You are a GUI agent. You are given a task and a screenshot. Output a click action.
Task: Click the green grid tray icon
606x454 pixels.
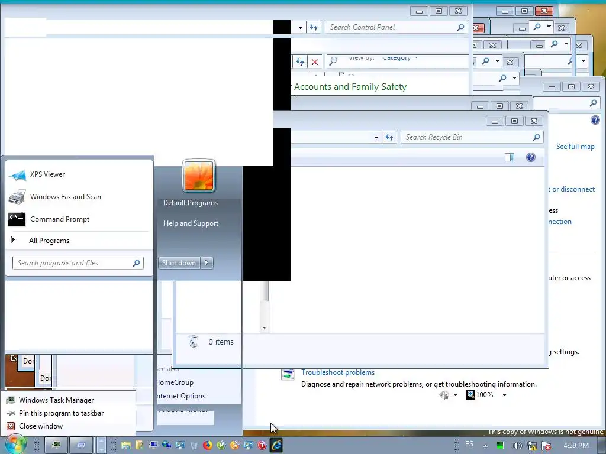point(500,446)
